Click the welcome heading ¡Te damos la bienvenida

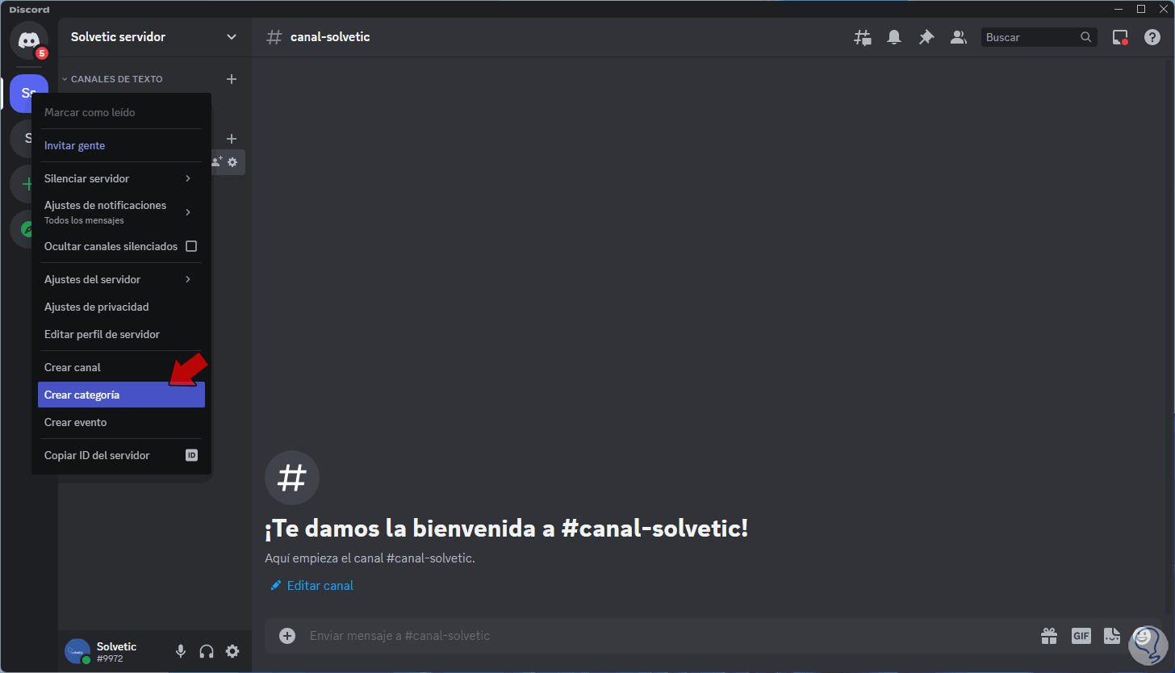click(x=507, y=529)
